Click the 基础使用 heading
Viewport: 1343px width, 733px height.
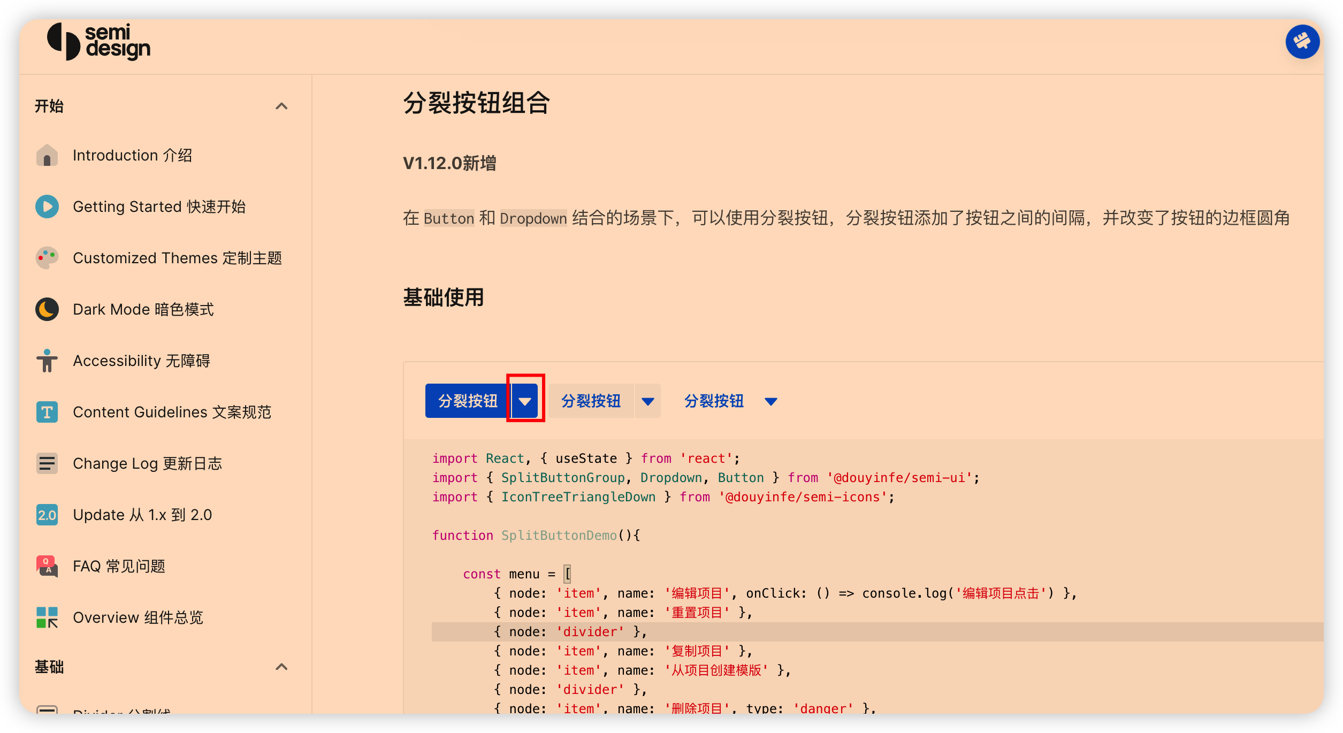click(443, 297)
